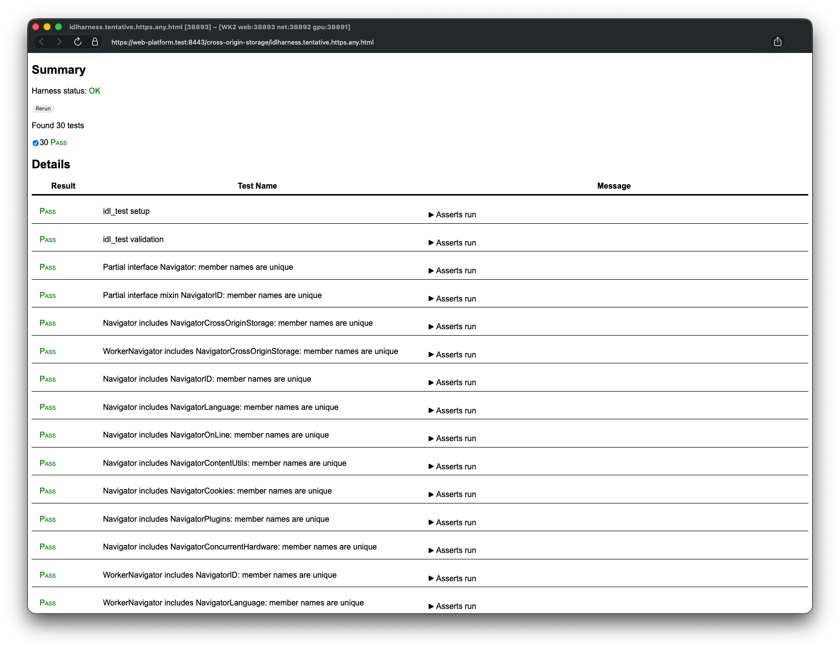Expand Asserts run for idl_test setup

click(452, 214)
